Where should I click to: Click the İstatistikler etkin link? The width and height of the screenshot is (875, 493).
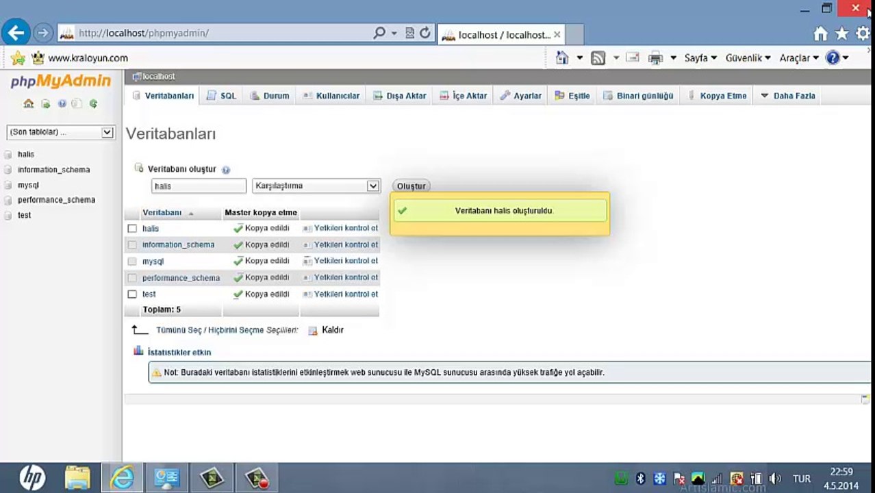179,352
